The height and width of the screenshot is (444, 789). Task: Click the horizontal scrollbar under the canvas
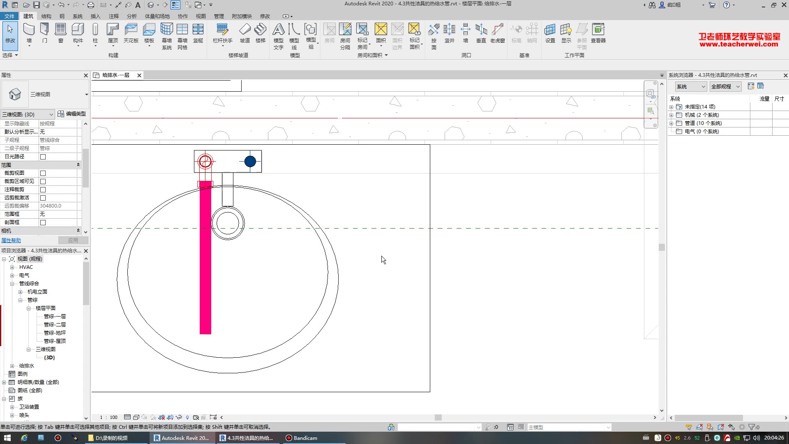pos(438,417)
